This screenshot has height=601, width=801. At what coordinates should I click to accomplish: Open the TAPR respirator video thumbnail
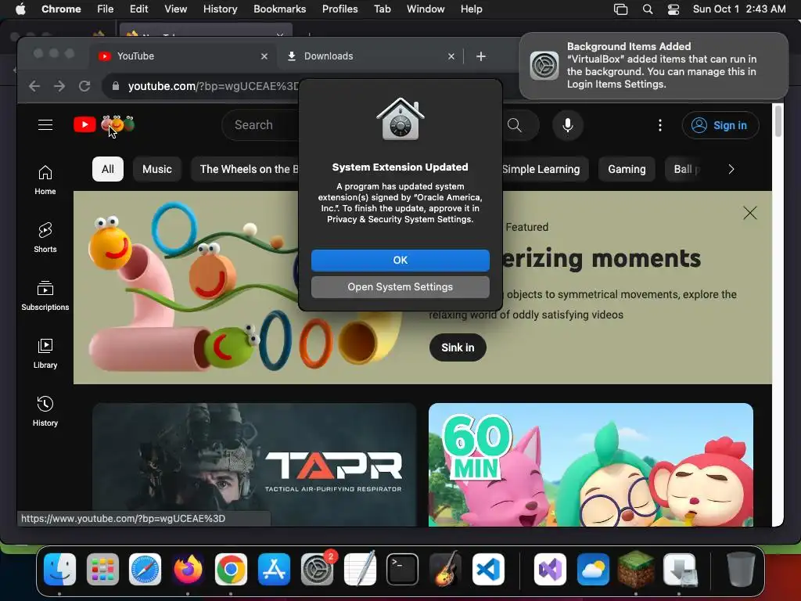pyautogui.click(x=254, y=465)
